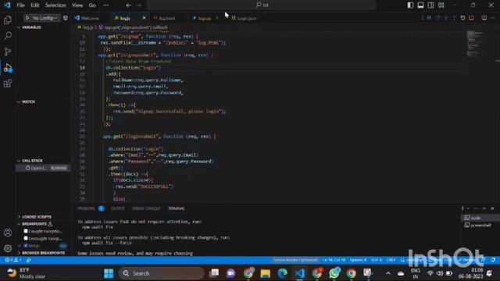Click Ln 14 cursor position in status bar
The image size is (500, 281).
pyautogui.click(x=334, y=260)
